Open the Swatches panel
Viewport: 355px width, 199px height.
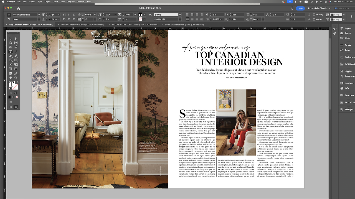[349, 95]
